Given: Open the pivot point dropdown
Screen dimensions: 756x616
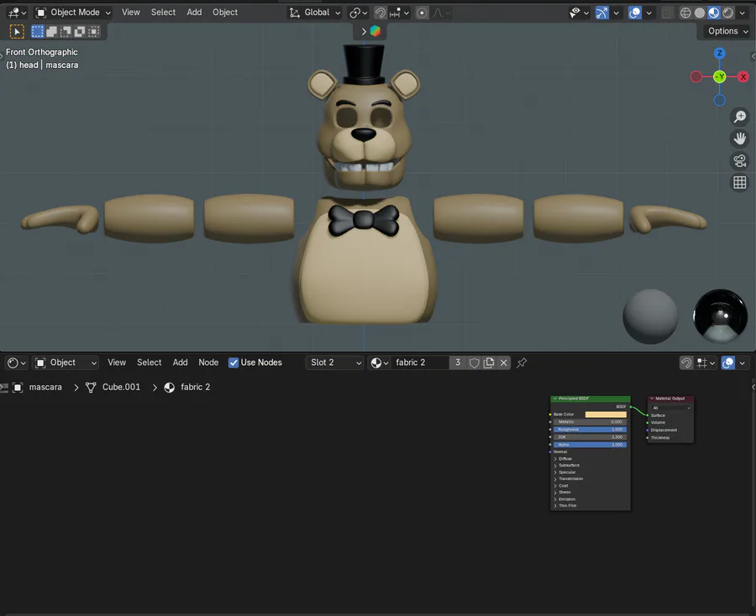Looking at the screenshot, I should coord(358,13).
